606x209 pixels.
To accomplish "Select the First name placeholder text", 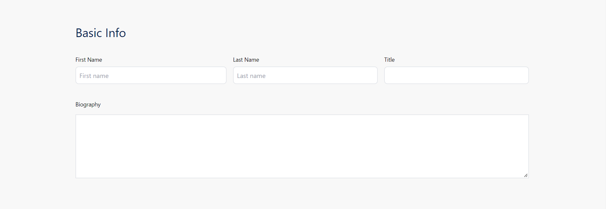I will (x=94, y=76).
